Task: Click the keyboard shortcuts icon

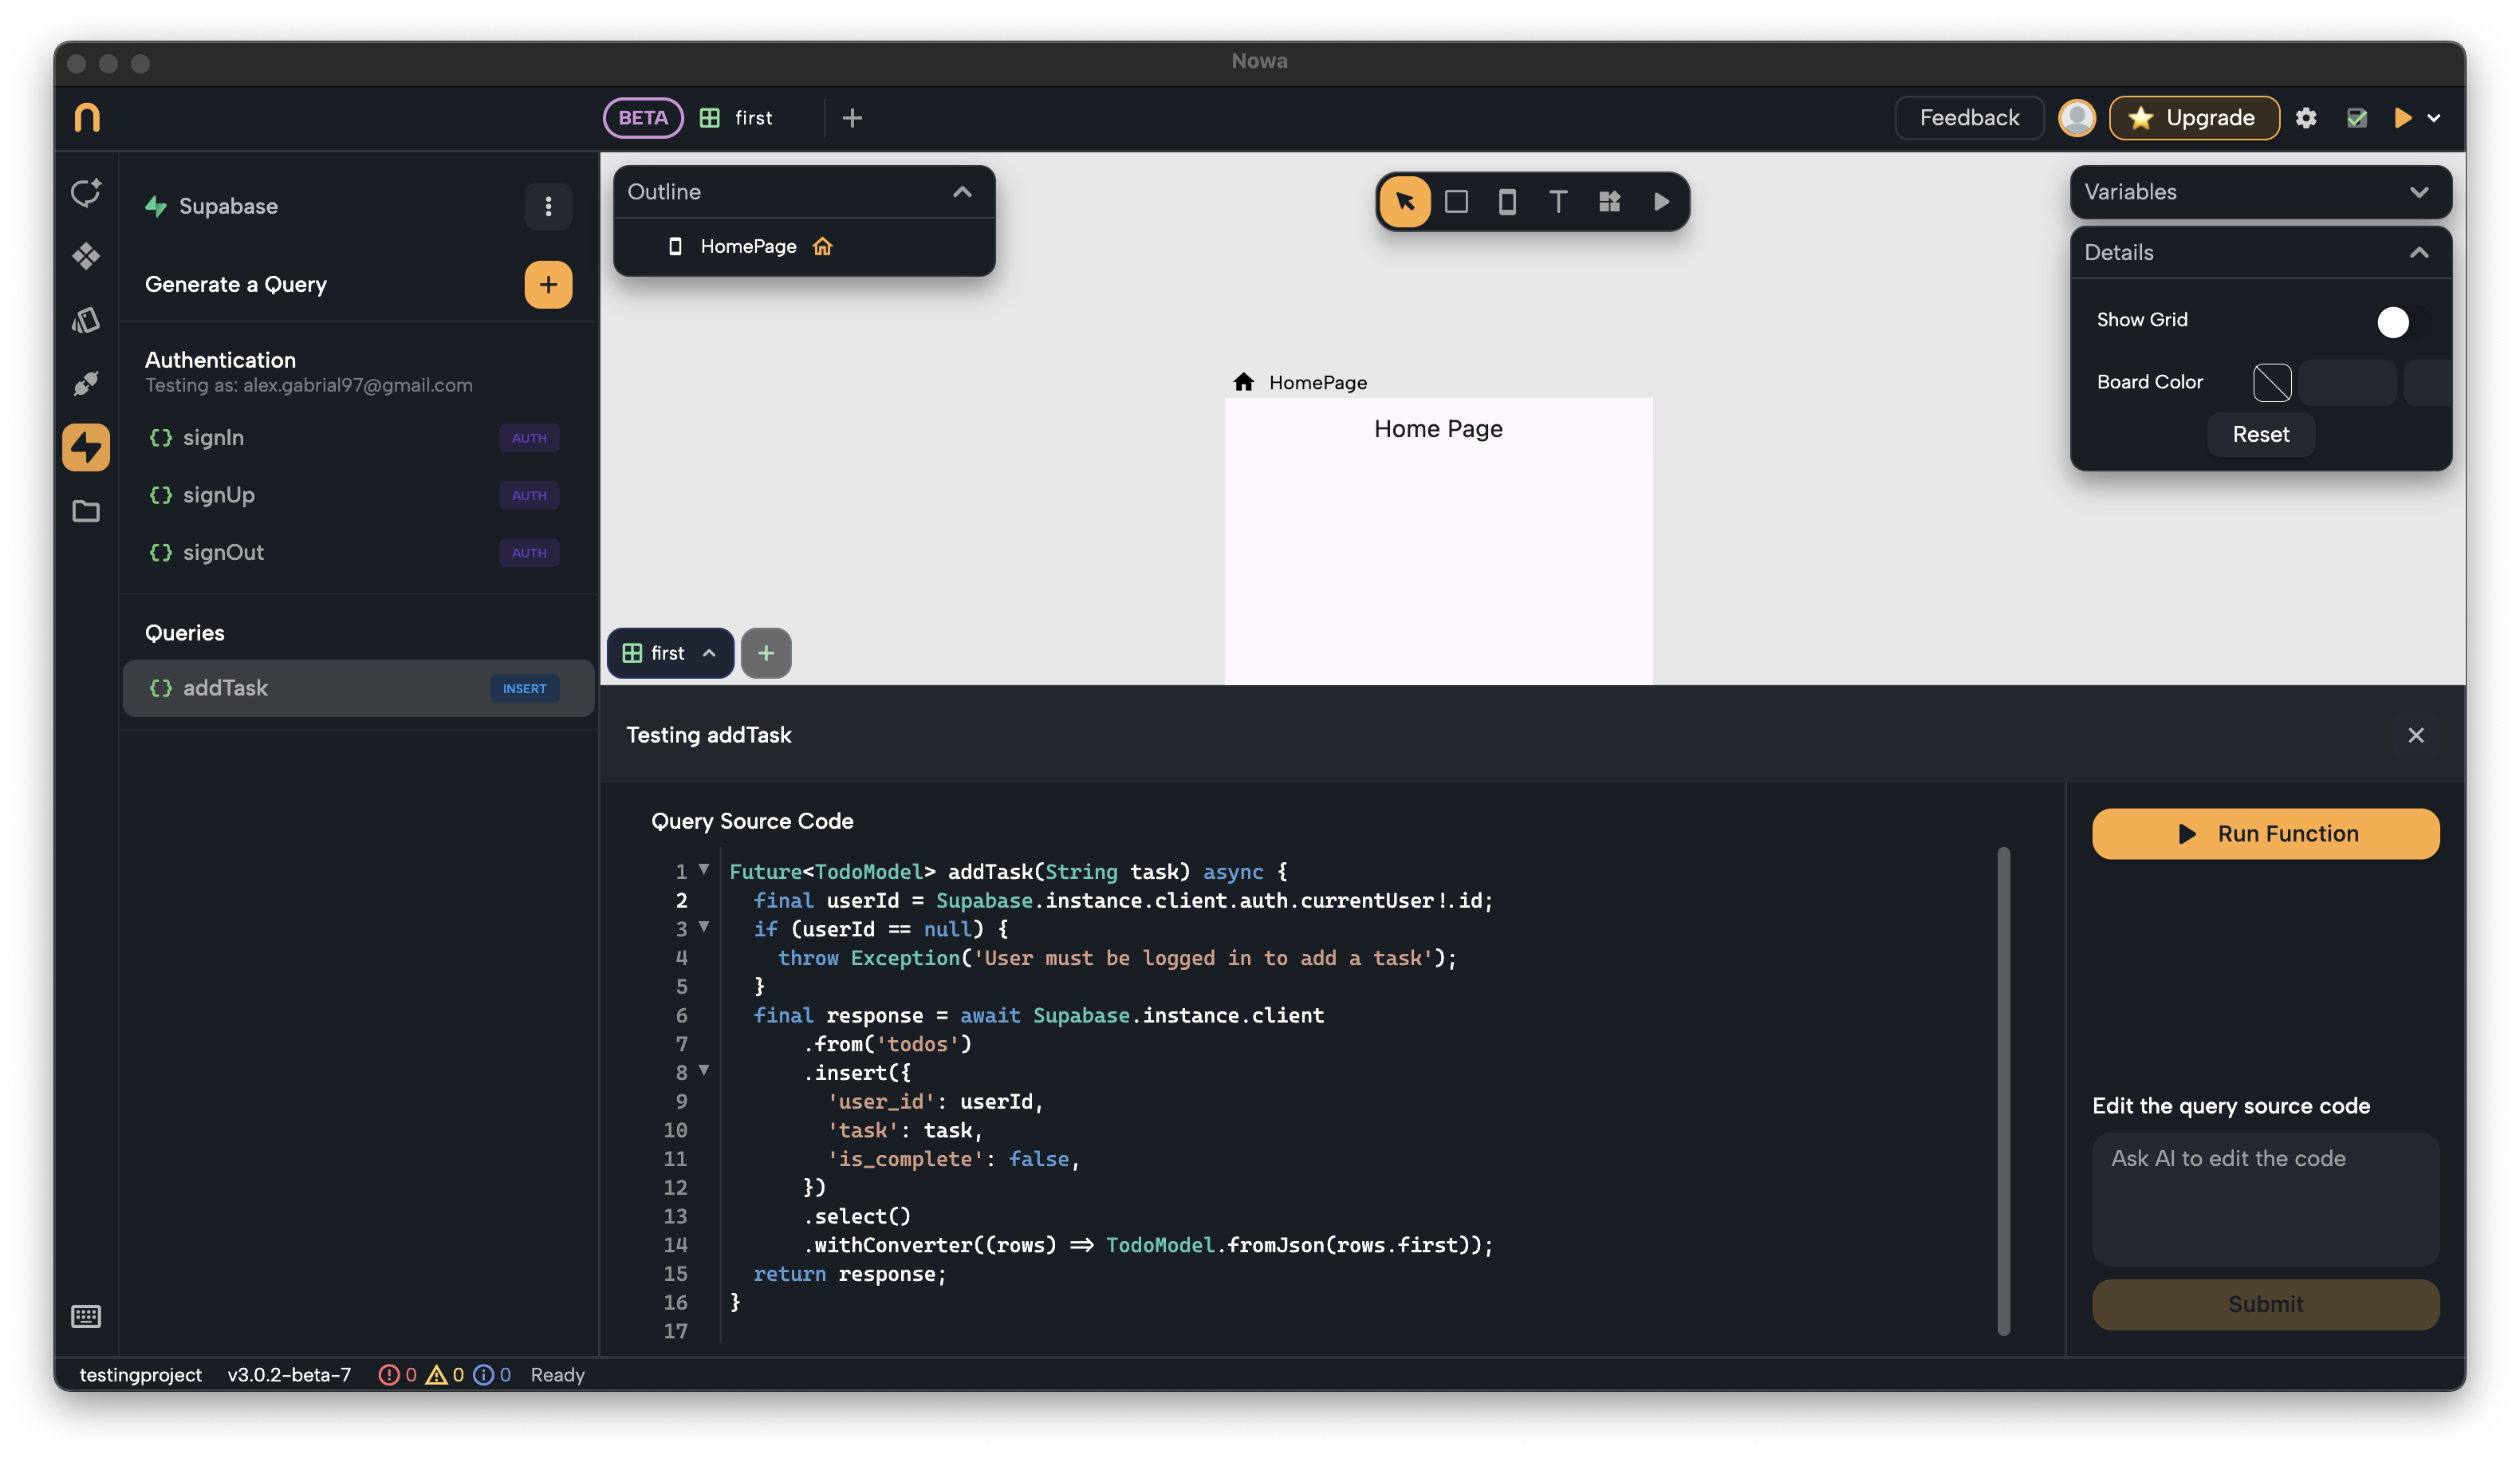Action: (x=86, y=1316)
